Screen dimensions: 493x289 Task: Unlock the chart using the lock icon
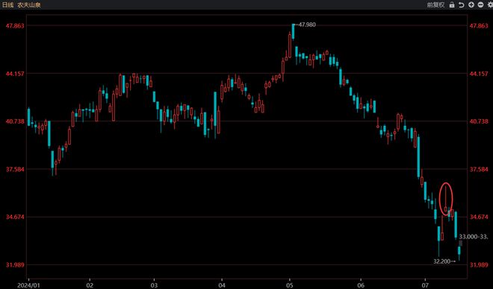click(452, 4)
